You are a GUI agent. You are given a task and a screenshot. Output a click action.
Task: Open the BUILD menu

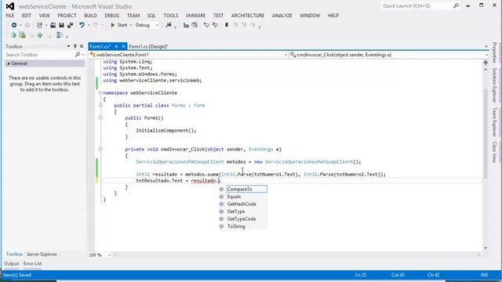coord(91,16)
